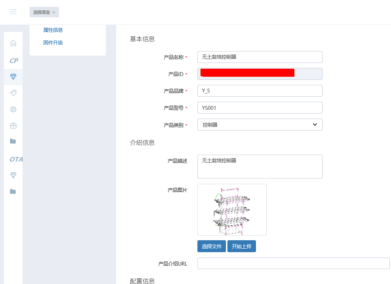Click the 产品型号 field containing YS001

pos(259,108)
